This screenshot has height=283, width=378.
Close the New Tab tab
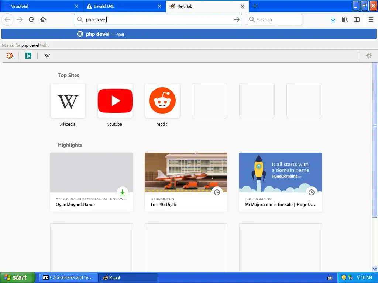243,6
